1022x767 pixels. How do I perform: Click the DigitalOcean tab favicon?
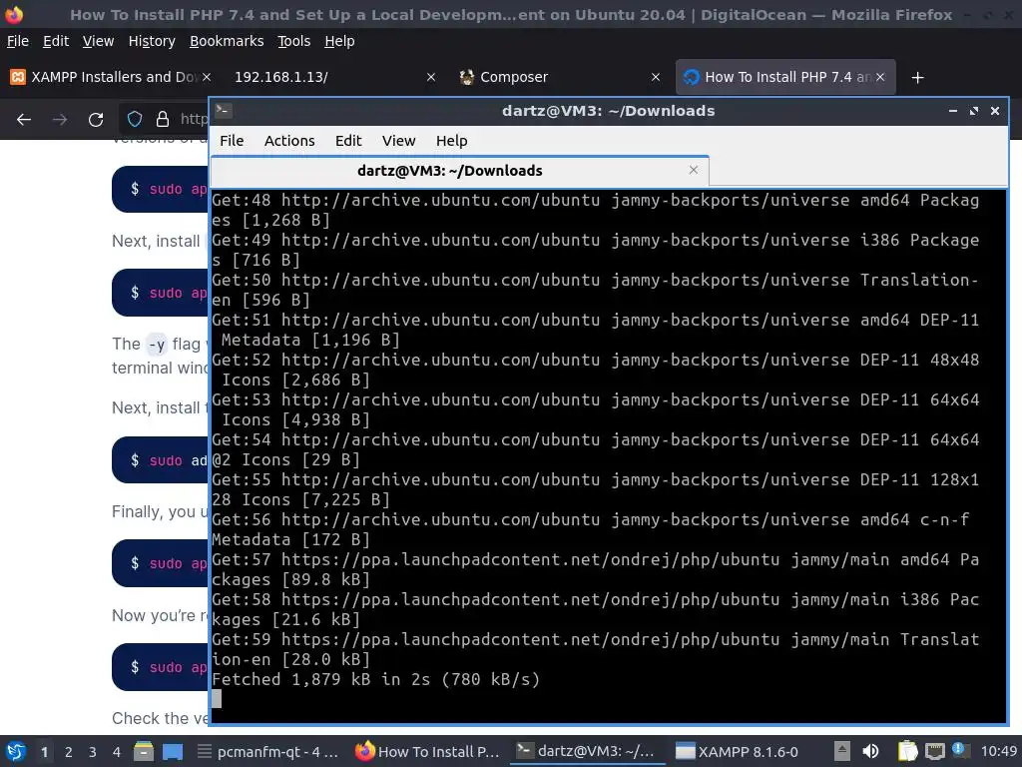tap(692, 77)
